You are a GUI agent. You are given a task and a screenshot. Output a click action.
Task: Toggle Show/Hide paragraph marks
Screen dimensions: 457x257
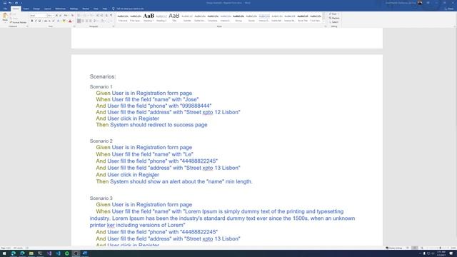pyautogui.click(x=111, y=16)
